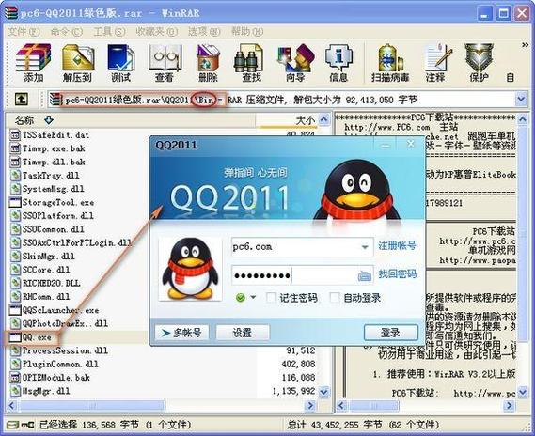Click the 测试 (Test) toolbar icon
Screen dimensions: 535x436
120,63
